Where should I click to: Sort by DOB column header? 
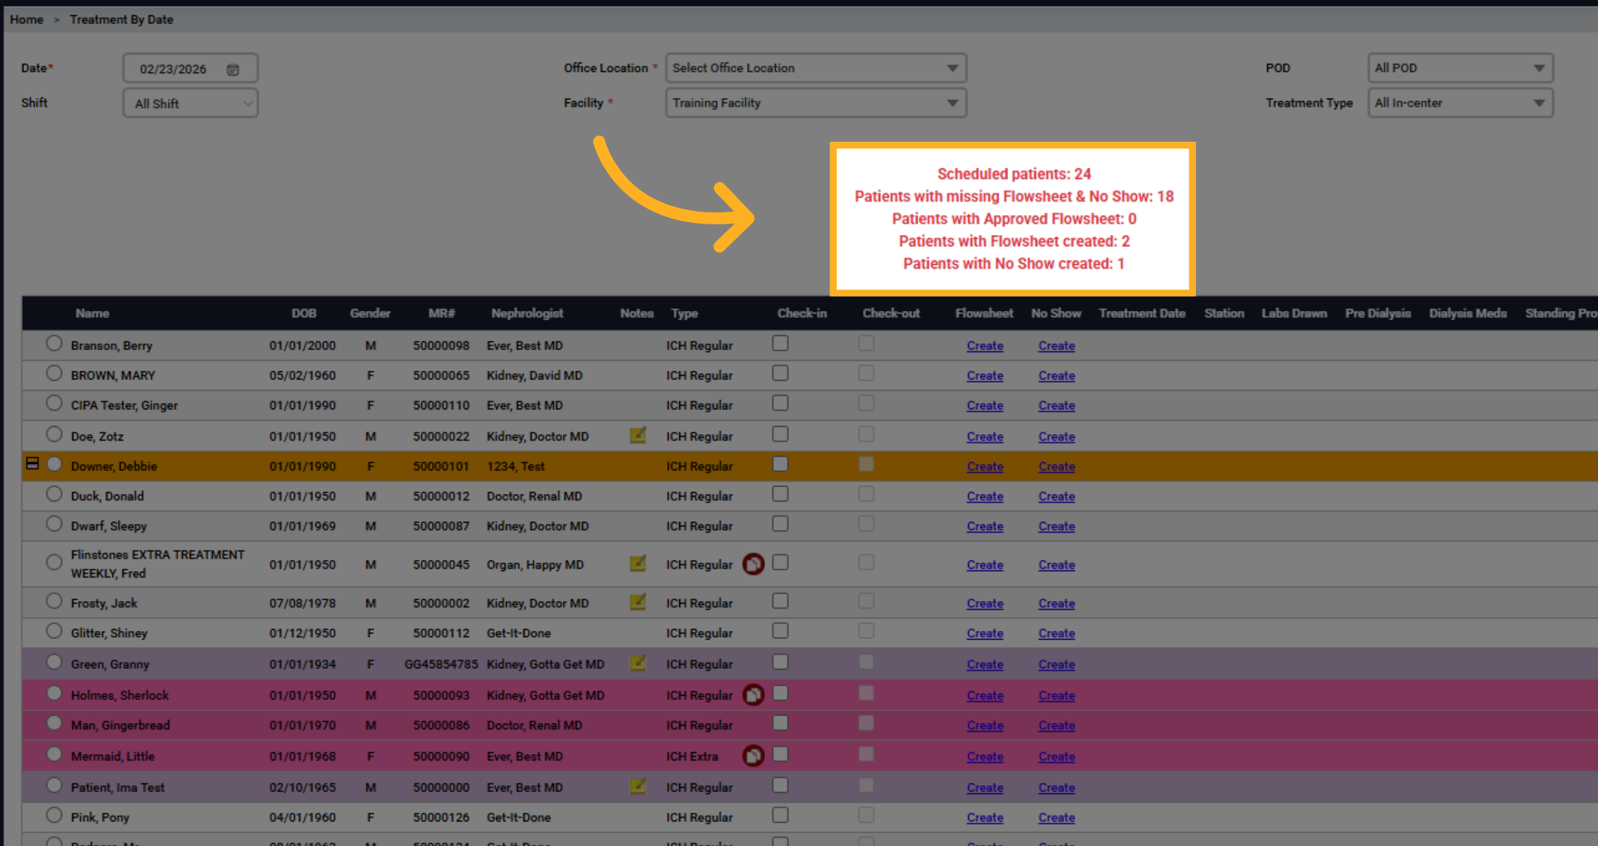click(304, 314)
